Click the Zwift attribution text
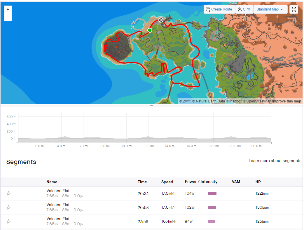Viewport: 304px width, 230px height. [x=185, y=101]
